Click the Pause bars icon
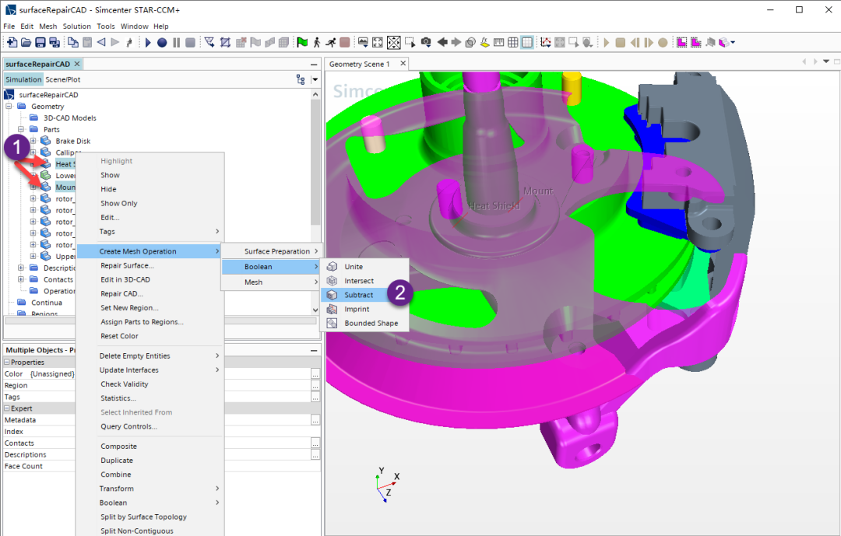The image size is (841, 536). (x=177, y=42)
